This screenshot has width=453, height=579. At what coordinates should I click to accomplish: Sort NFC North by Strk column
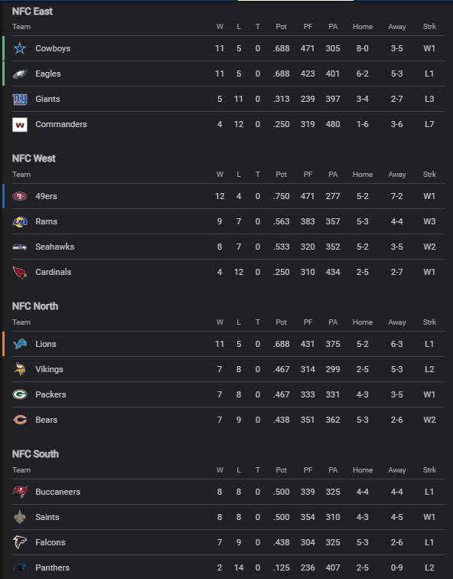[429, 322]
